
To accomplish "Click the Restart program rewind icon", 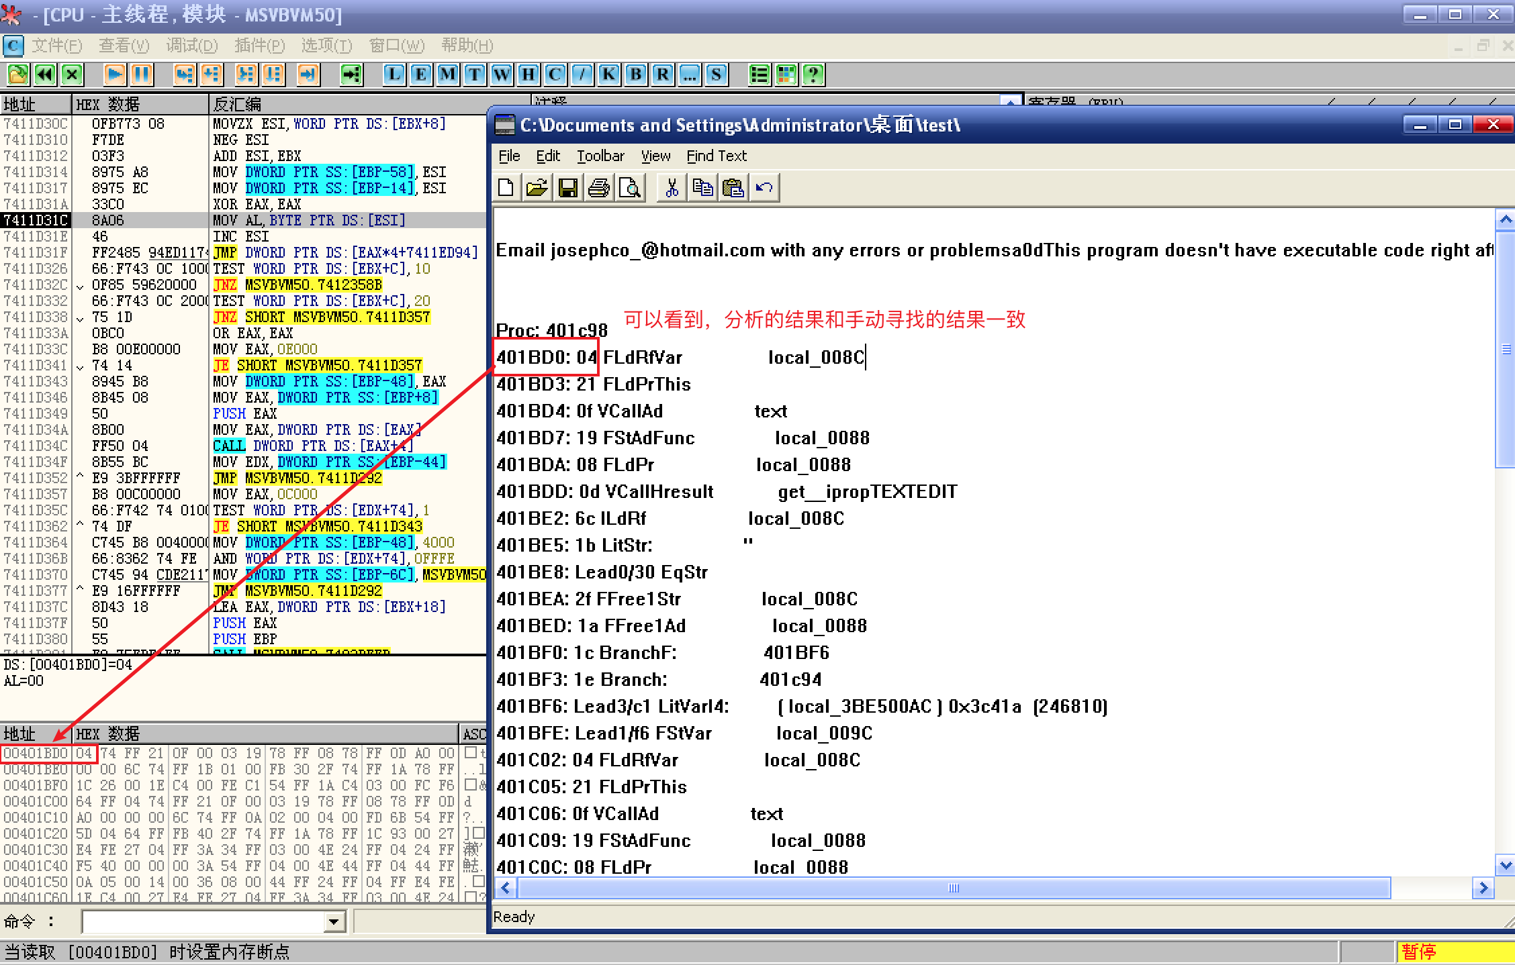I will pos(44,74).
